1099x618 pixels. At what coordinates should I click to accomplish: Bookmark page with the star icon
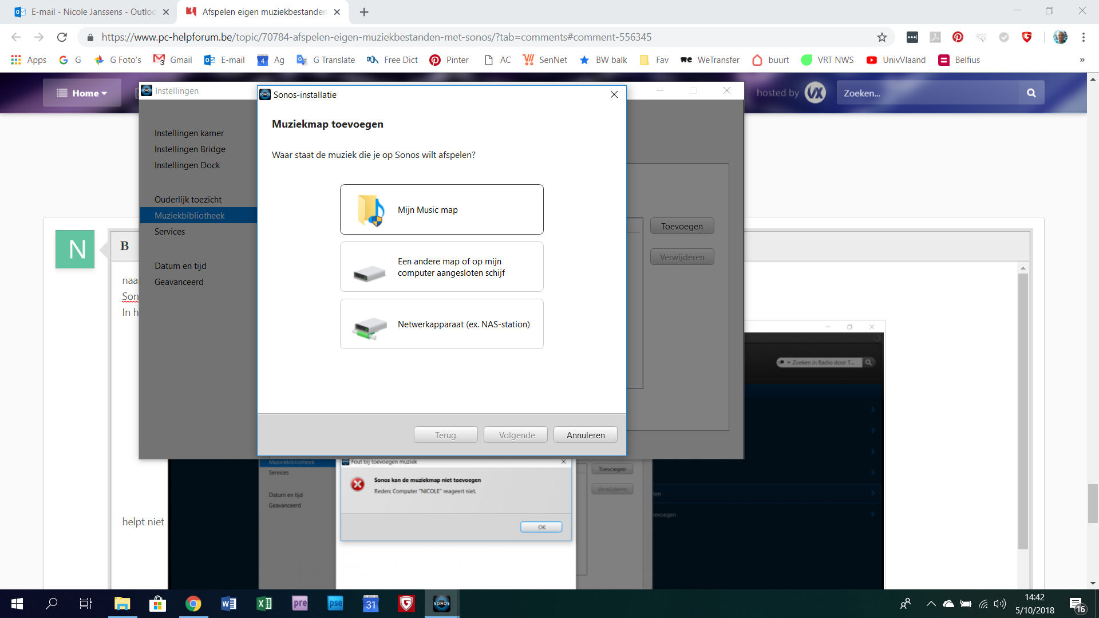(x=881, y=37)
